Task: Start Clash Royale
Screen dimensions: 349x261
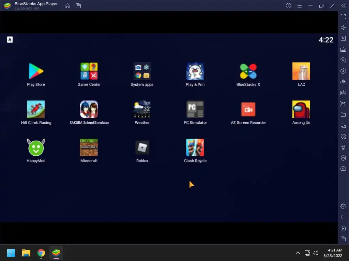Action: pyautogui.click(x=195, y=147)
